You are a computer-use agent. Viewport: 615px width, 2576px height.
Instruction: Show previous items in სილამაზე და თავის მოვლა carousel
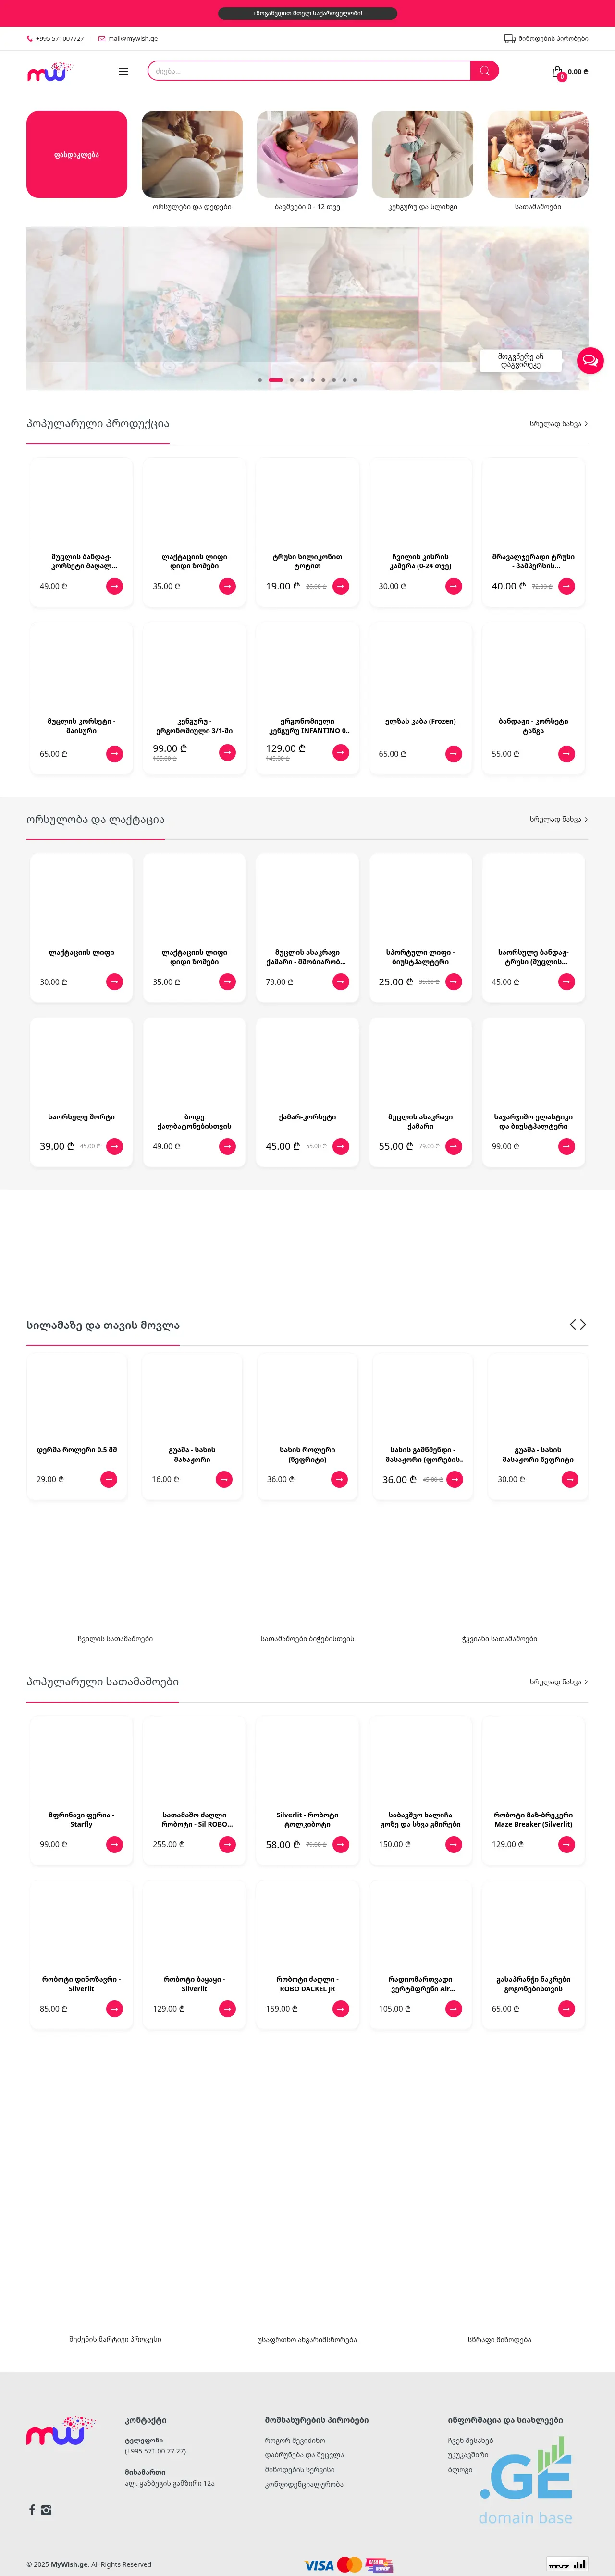(x=572, y=1324)
